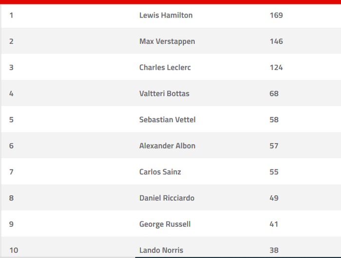The width and height of the screenshot is (341, 258).
Task: Select Max Verstappen in the standings
Action: pos(167,41)
